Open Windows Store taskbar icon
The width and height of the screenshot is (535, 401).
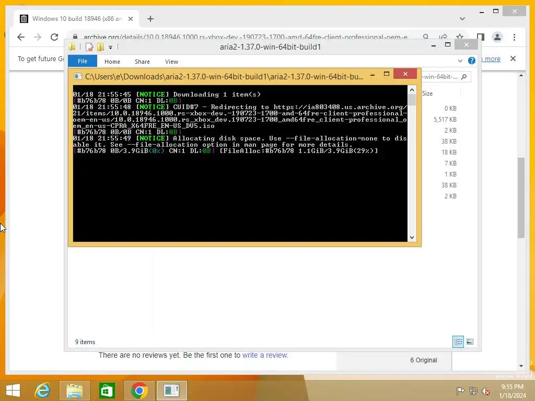pyautogui.click(x=107, y=391)
